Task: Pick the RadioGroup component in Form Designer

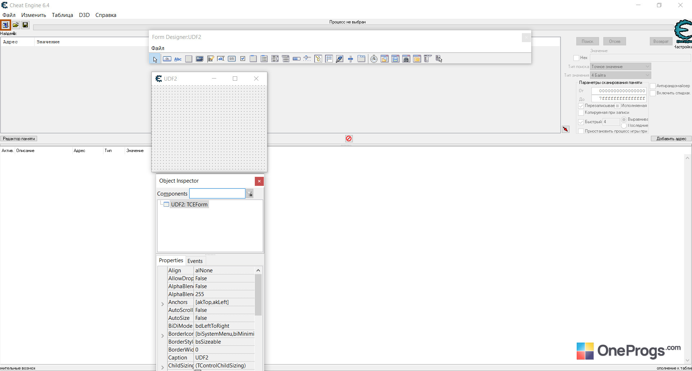Action: click(x=264, y=59)
